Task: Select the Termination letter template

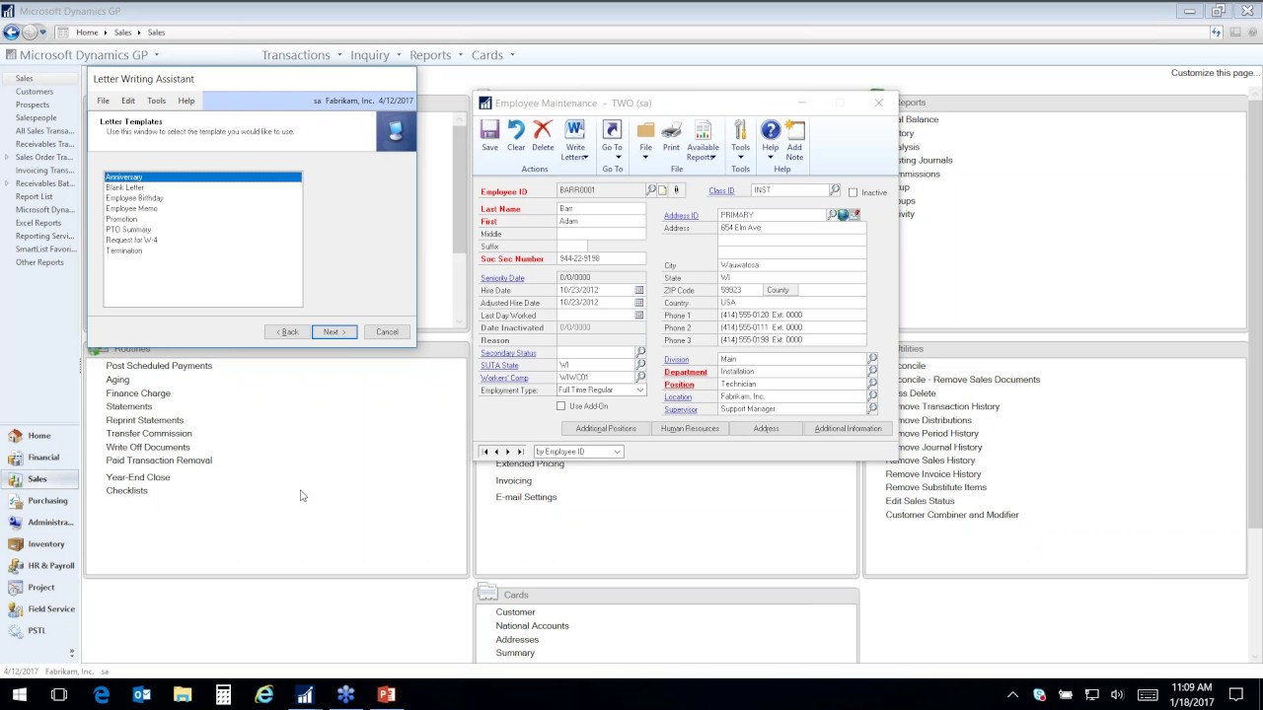Action: [124, 250]
